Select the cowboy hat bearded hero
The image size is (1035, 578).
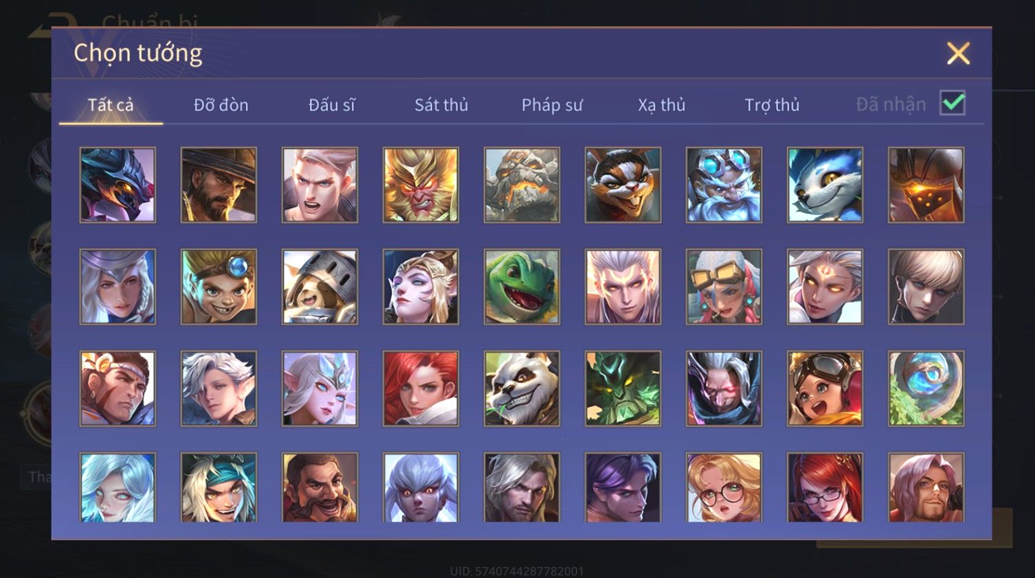(219, 185)
